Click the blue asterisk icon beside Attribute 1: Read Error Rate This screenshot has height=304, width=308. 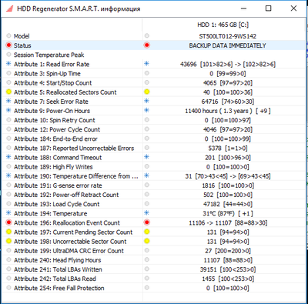pos(9,64)
